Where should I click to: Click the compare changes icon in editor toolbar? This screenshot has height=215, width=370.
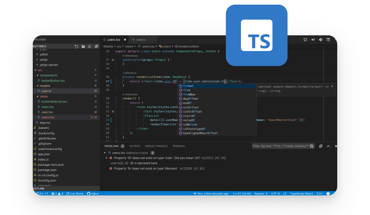point(305,40)
